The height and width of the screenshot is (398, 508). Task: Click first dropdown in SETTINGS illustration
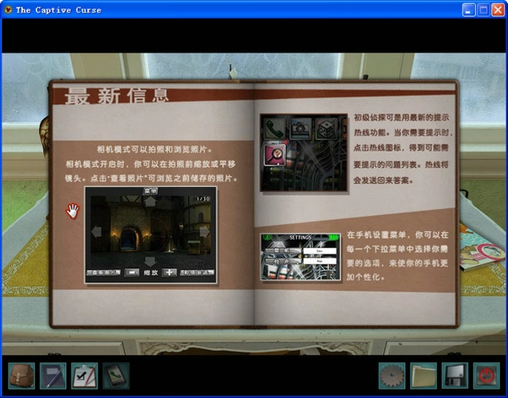[320, 250]
